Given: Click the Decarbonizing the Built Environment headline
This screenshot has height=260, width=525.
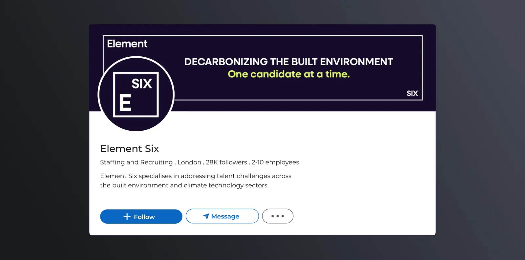Looking at the screenshot, I should click(x=289, y=62).
